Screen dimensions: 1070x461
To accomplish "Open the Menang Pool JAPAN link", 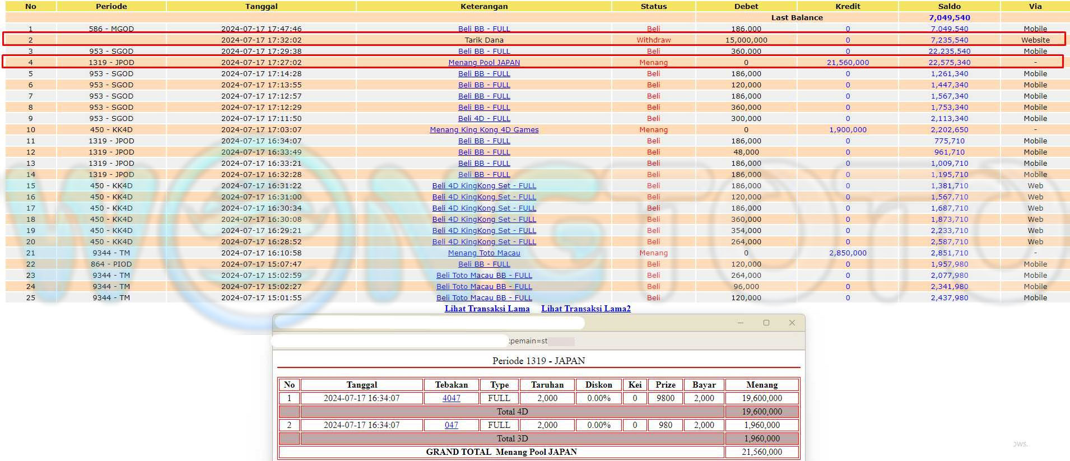I will (484, 63).
